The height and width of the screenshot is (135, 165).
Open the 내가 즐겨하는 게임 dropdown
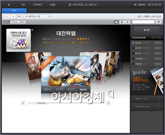click(x=37, y=16)
